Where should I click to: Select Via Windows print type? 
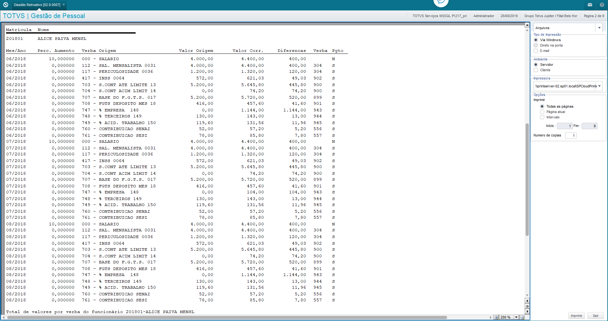click(536, 40)
